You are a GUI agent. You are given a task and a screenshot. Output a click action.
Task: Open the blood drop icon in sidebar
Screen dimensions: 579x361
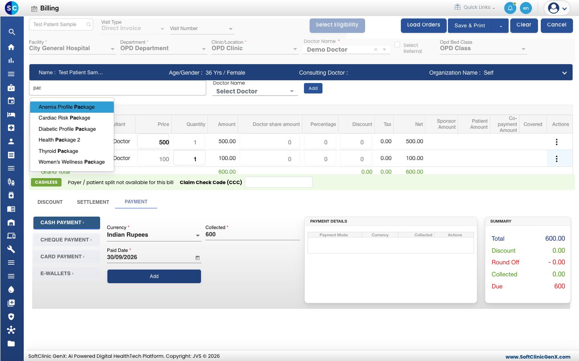click(x=11, y=290)
